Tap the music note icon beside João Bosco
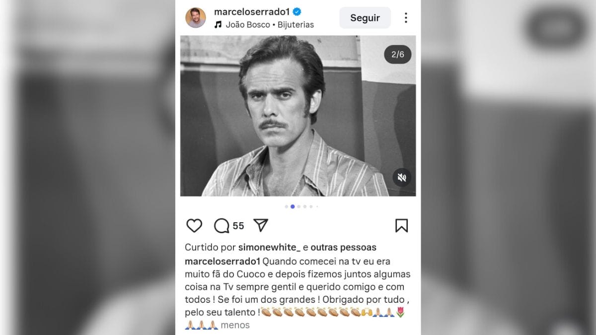Viewport: 596px width, 335px height. click(x=218, y=24)
